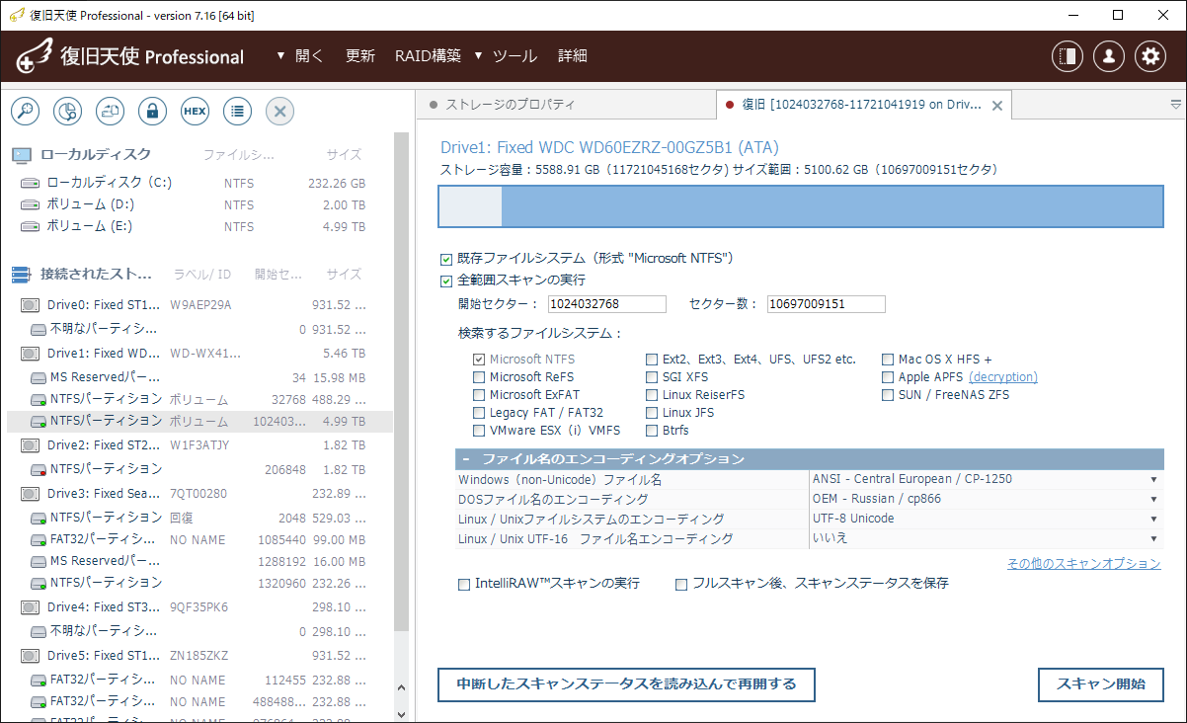Click the disk icon next to Drive3
This screenshot has width=1187, height=723.
click(30, 494)
